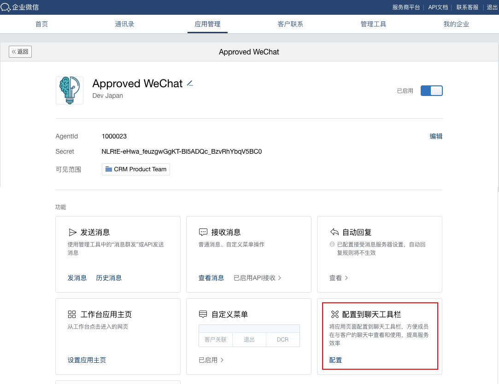Open 历史消息 link
The width and height of the screenshot is (499, 384).
click(109, 278)
